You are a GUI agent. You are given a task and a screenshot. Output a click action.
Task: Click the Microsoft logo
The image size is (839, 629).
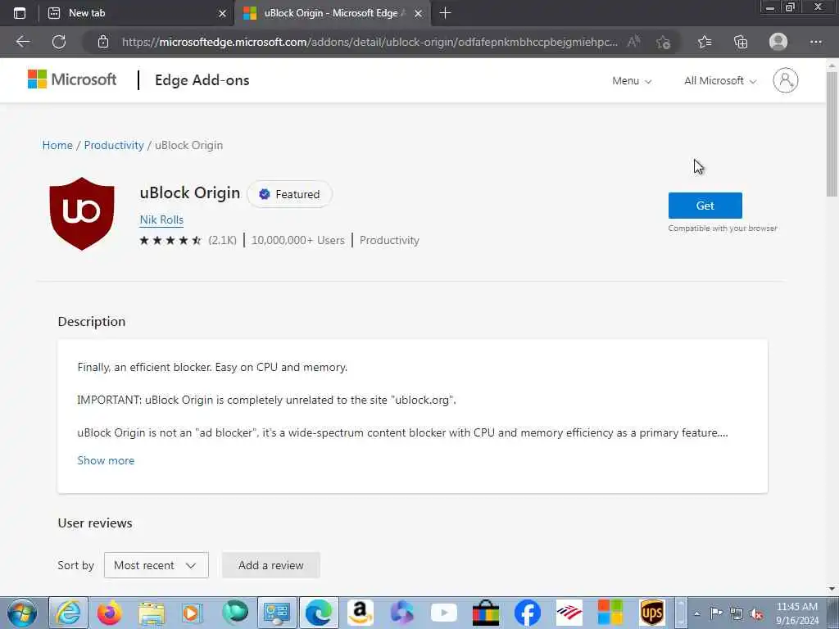(x=72, y=79)
